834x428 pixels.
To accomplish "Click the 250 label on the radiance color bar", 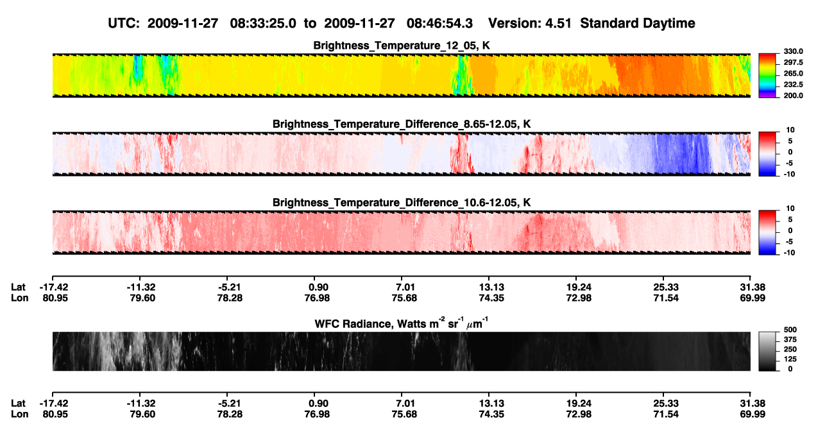I will pyautogui.click(x=791, y=350).
